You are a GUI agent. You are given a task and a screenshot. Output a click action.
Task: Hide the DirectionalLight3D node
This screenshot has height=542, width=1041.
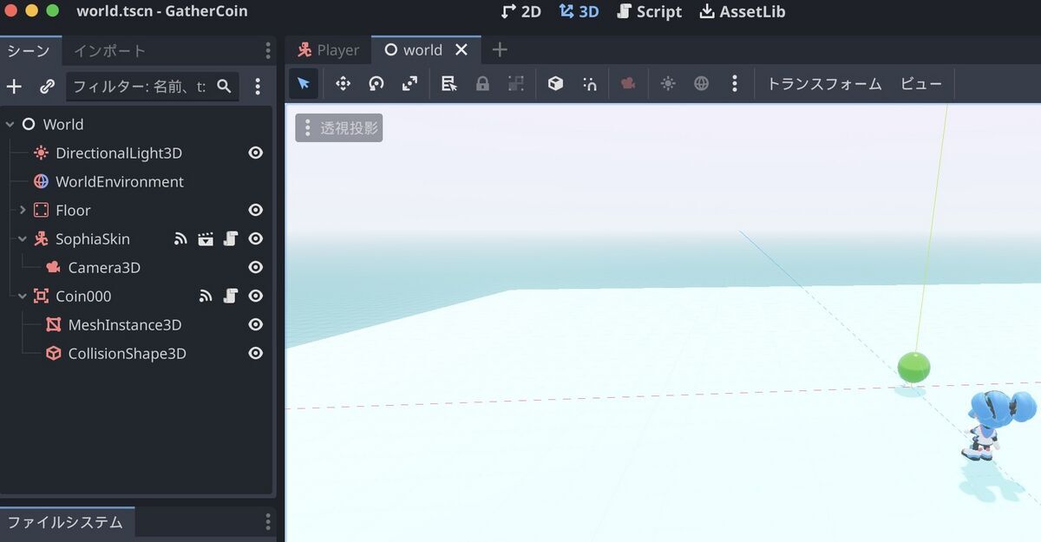(x=255, y=153)
